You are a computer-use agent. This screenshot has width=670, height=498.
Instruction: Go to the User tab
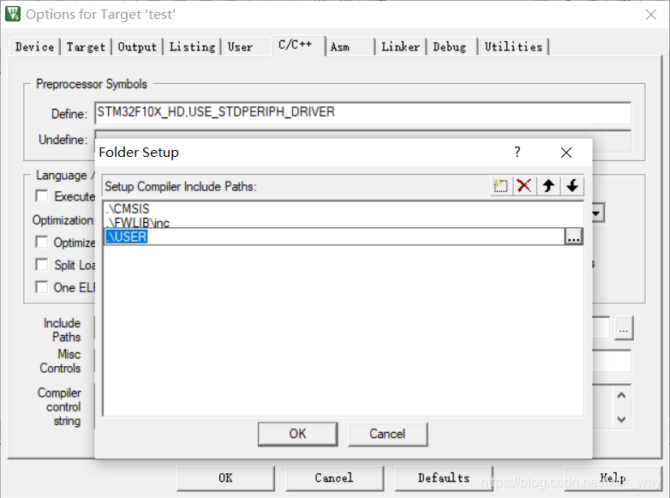click(240, 46)
